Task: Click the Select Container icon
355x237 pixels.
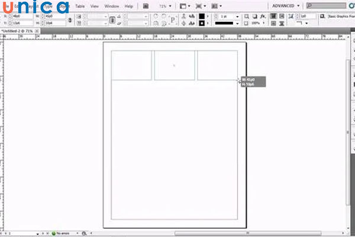Action: [183, 17]
